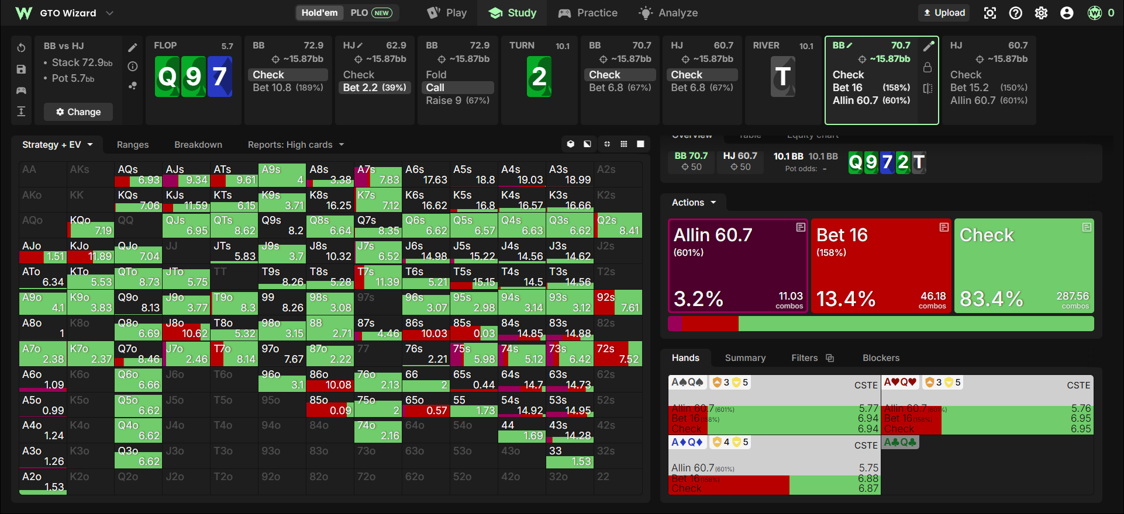Image resolution: width=1124 pixels, height=514 pixels.
Task: Open the Reports: High cards dropdown
Action: pyautogui.click(x=296, y=144)
